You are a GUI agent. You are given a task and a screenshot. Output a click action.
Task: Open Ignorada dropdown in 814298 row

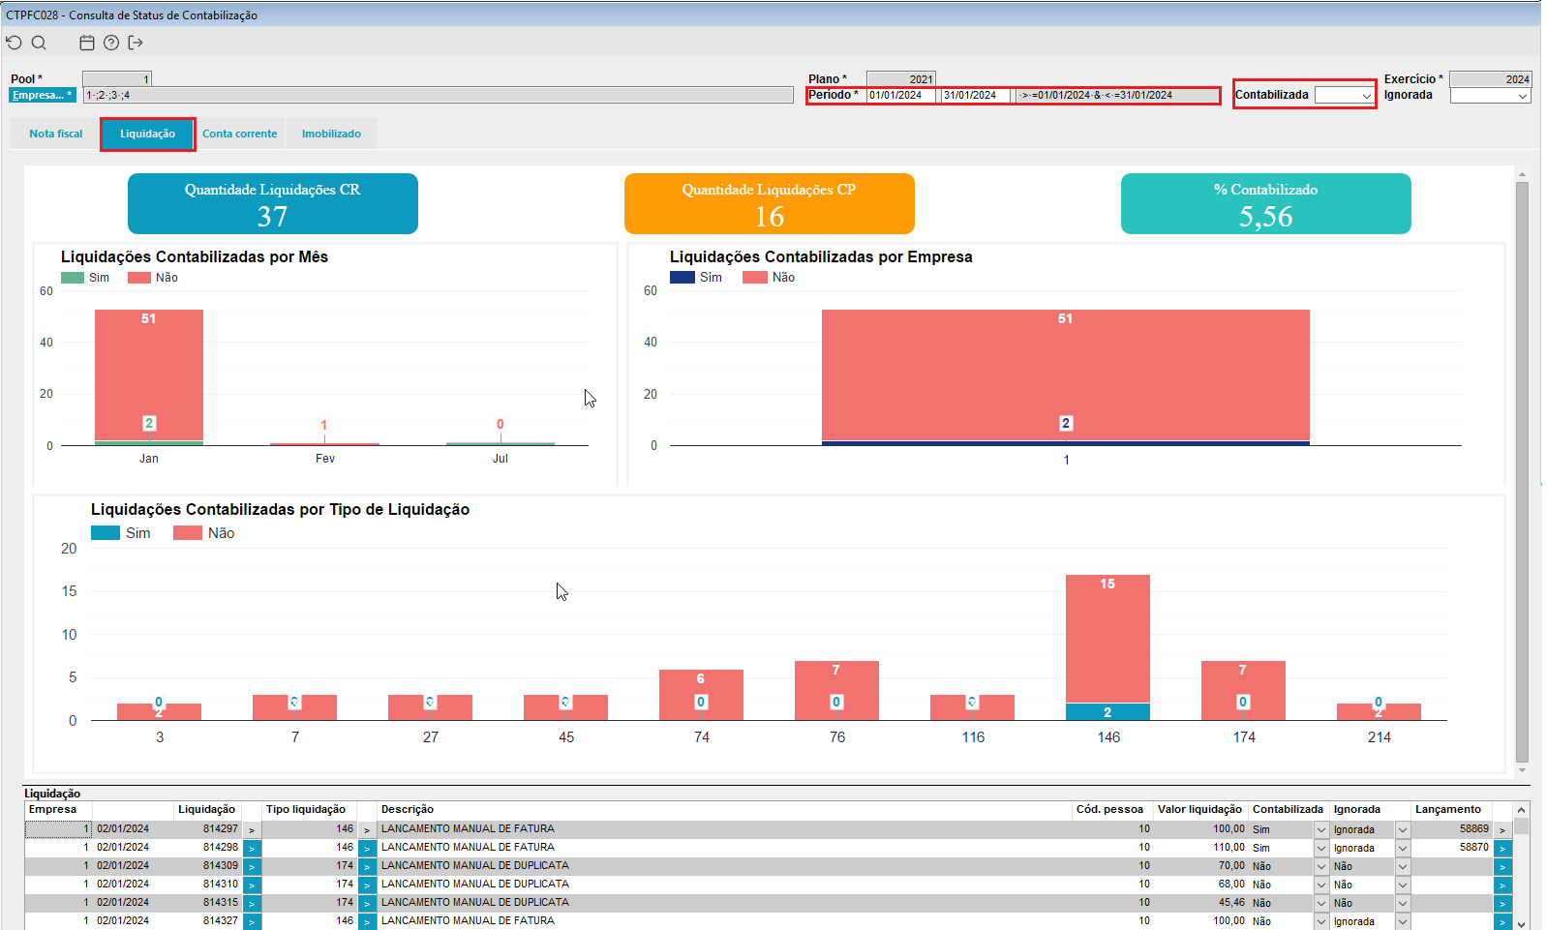(1402, 848)
